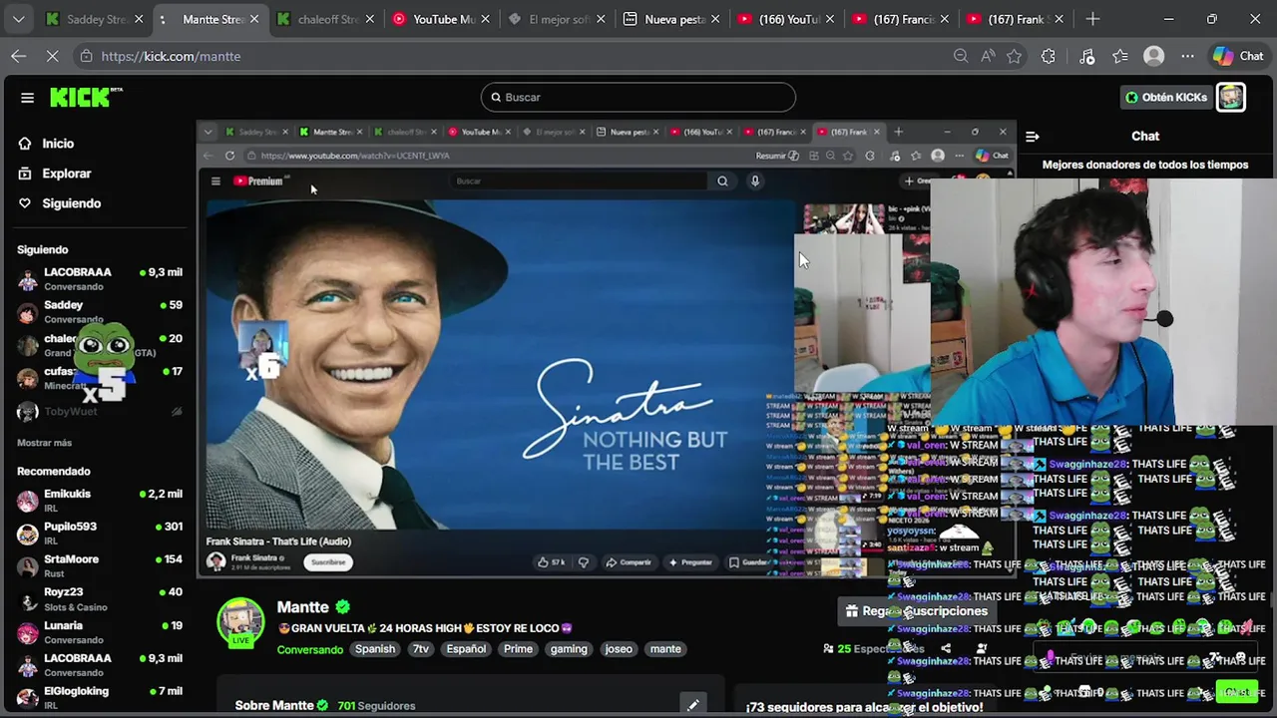Image resolution: width=1277 pixels, height=718 pixels.
Task: Open Saddey channel in Siguiendo list
Action: coord(100,311)
